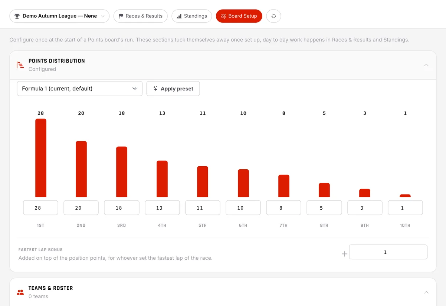This screenshot has width=446, height=306.
Task: Open the Formula 1 preset dropdown
Action: point(80,89)
